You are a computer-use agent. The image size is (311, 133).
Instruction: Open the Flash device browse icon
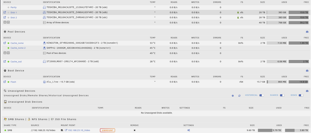(x=5, y=82)
